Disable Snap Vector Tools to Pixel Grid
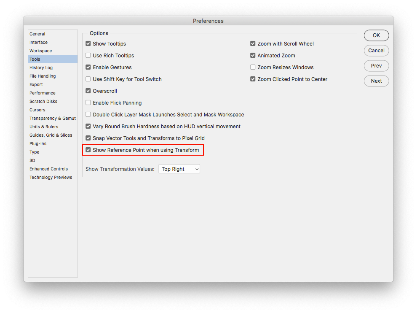The image size is (417, 313). click(88, 138)
